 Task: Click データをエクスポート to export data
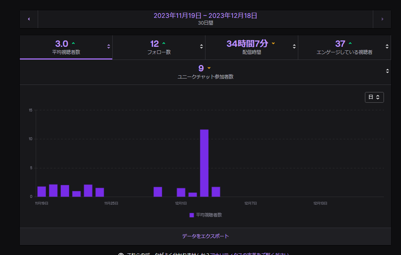(205, 236)
